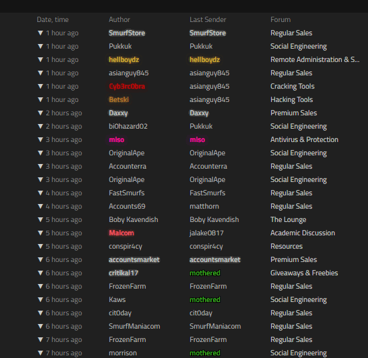The height and width of the screenshot is (358, 368).
Task: Open conspir4cy last sender link
Action: point(206,247)
